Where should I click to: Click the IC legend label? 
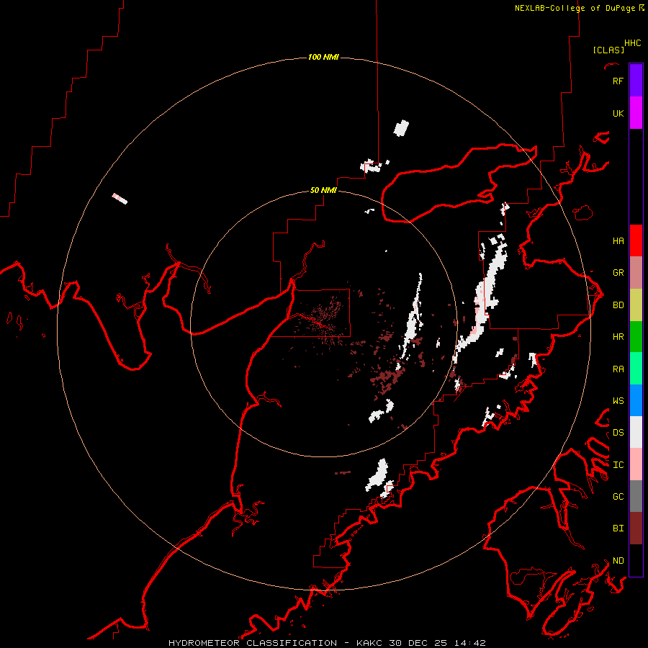618,465
